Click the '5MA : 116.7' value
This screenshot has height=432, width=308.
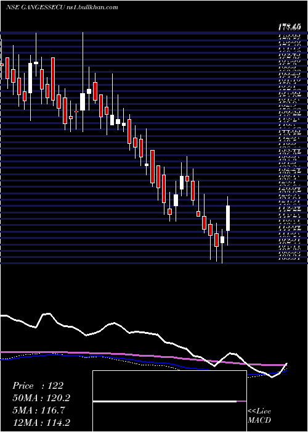coord(38,410)
